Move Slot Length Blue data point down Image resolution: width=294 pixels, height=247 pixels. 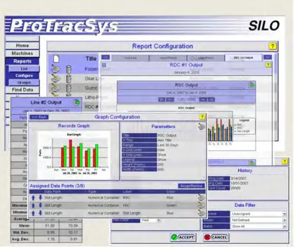(40, 213)
